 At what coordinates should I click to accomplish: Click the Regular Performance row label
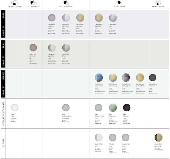coord(3,114)
